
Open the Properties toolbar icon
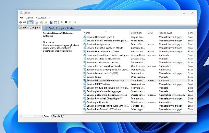coord(37,22)
